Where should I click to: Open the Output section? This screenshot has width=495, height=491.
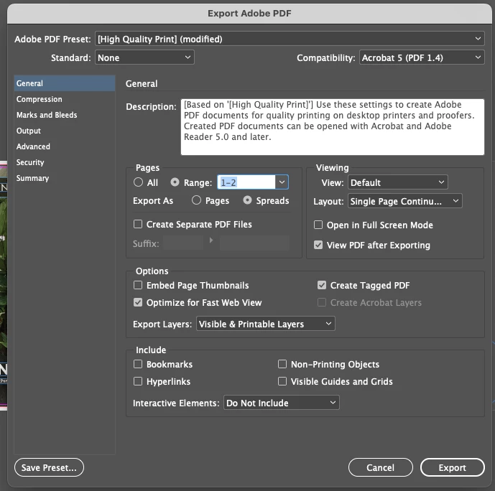[x=65, y=131]
